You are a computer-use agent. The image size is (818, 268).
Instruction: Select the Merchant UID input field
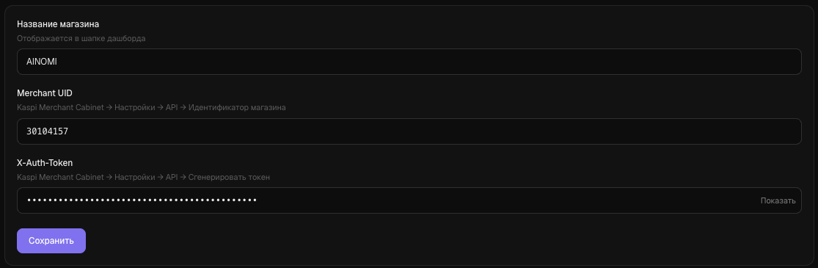click(409, 131)
